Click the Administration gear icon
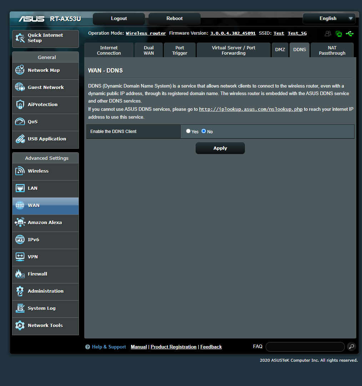 [20, 291]
